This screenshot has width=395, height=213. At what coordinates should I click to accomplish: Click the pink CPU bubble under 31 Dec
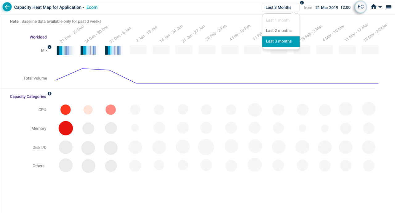tap(111, 109)
